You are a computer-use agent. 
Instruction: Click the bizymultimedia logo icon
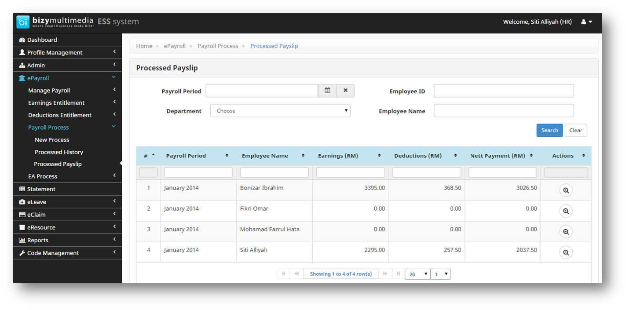[x=23, y=22]
